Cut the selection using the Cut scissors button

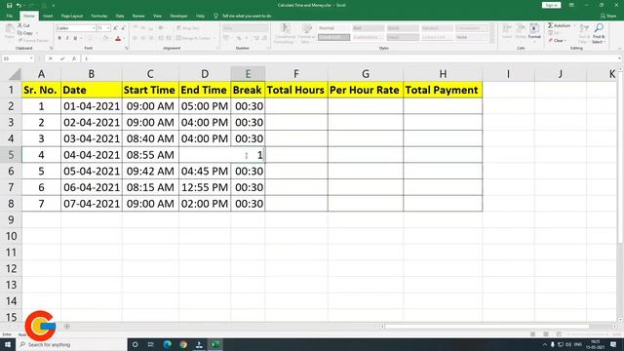point(24,25)
